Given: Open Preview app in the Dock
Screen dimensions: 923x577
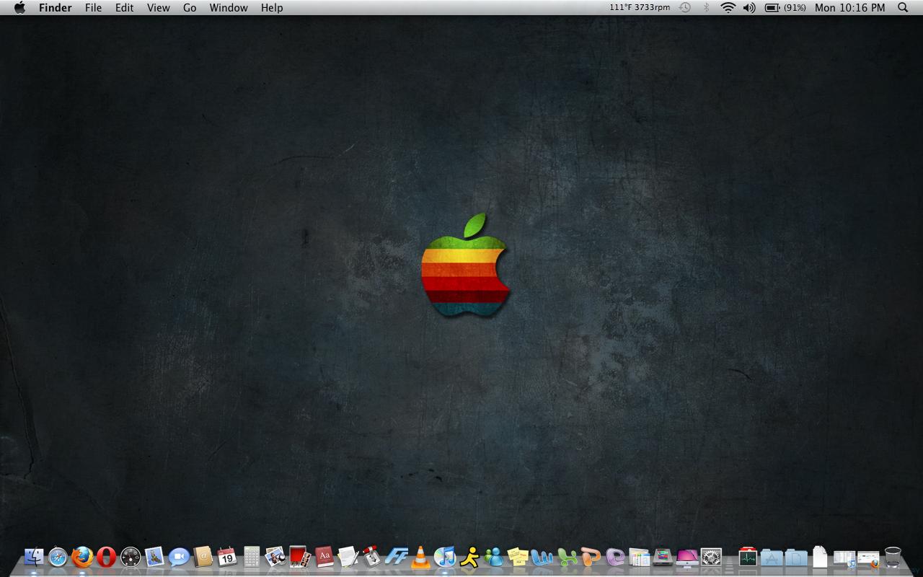Looking at the screenshot, I should pos(275,557).
